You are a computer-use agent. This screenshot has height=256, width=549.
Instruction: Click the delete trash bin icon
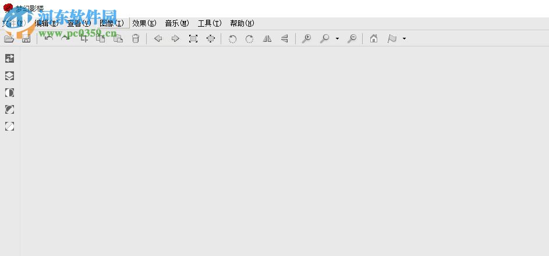pos(136,38)
